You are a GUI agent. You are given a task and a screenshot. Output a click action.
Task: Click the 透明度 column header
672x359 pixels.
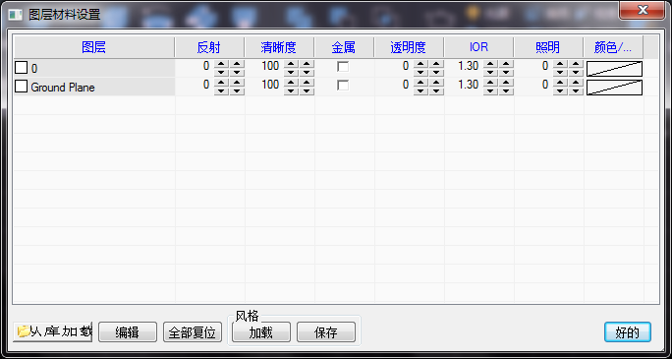click(x=409, y=47)
